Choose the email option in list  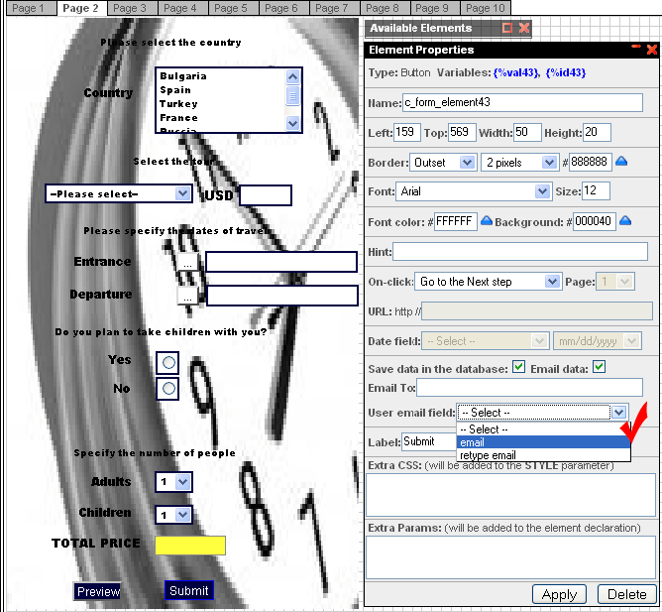543,442
